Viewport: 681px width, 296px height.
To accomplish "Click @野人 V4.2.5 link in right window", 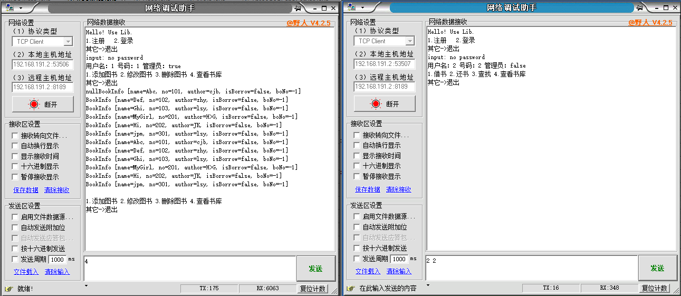I will click(x=650, y=23).
